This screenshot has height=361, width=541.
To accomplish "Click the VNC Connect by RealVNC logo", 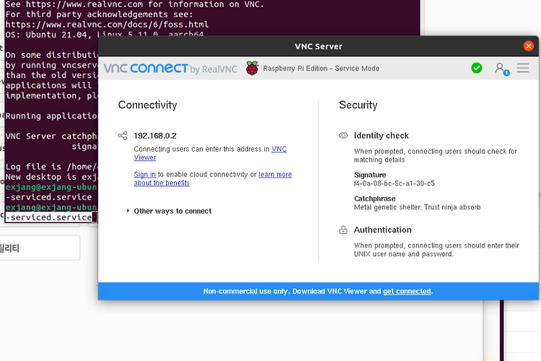I will pyautogui.click(x=170, y=69).
